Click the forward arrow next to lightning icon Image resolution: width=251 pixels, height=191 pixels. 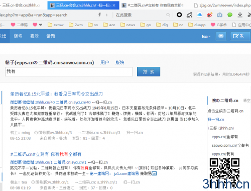(x=106, y=15)
